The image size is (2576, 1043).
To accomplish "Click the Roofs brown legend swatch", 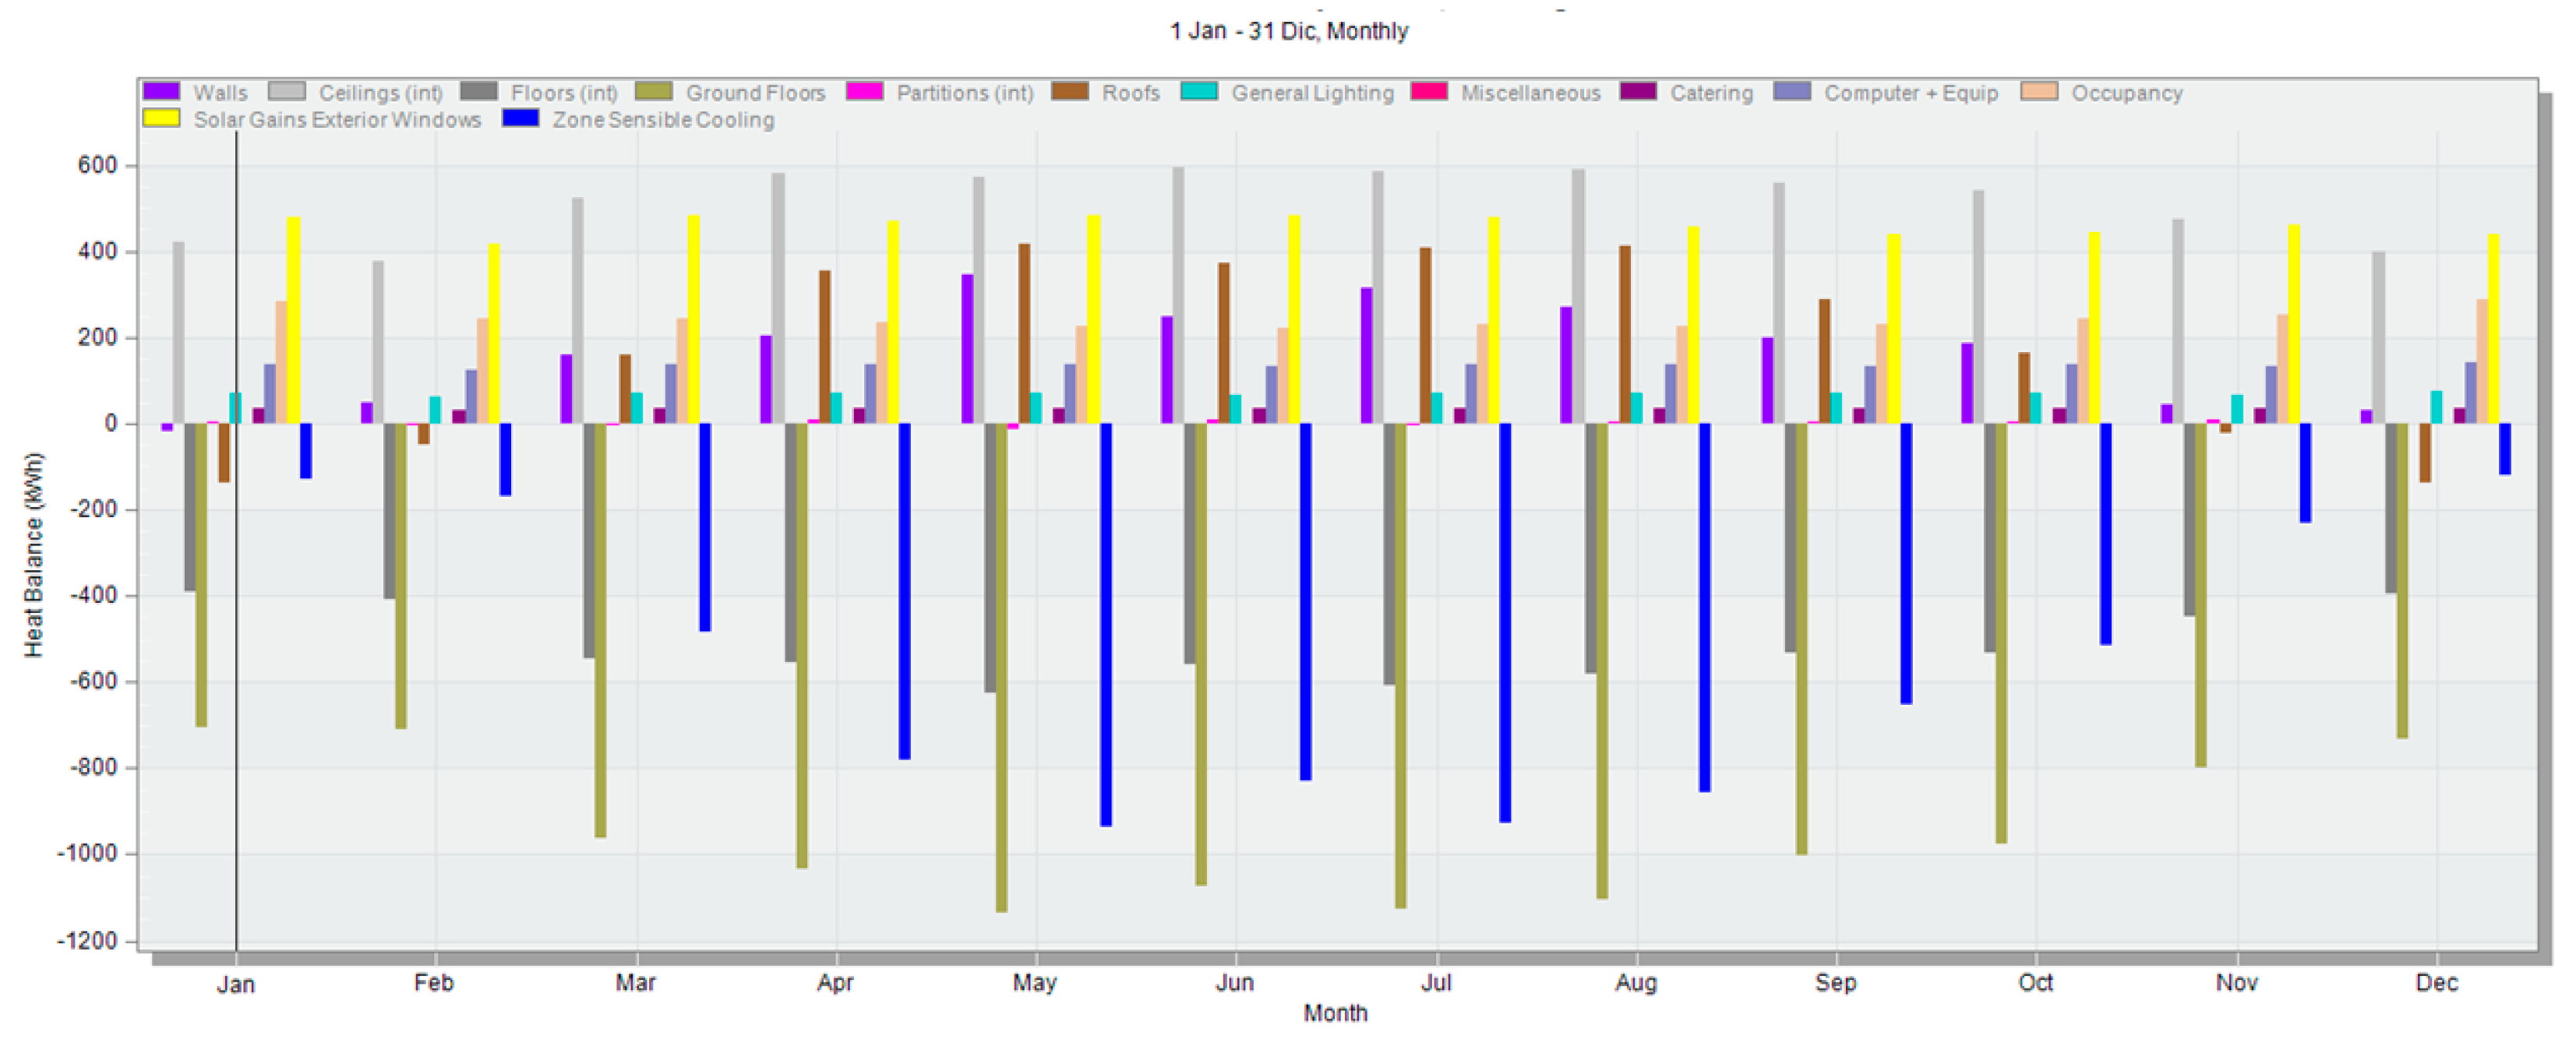I will tap(1069, 92).
